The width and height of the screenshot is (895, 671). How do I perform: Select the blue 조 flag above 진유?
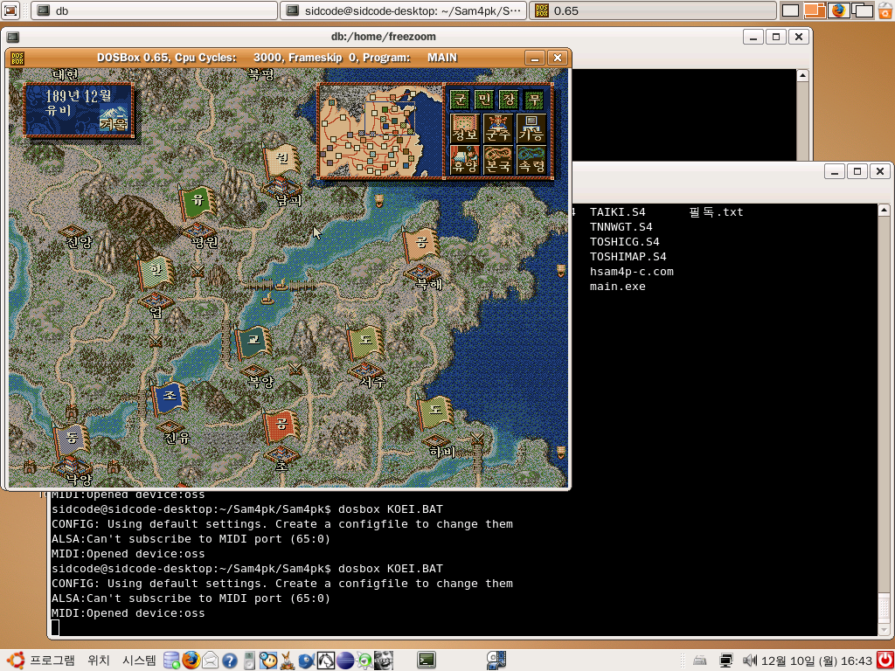pos(169,397)
